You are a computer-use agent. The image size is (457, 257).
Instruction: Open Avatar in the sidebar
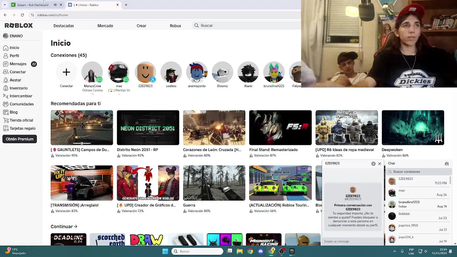(x=12, y=80)
